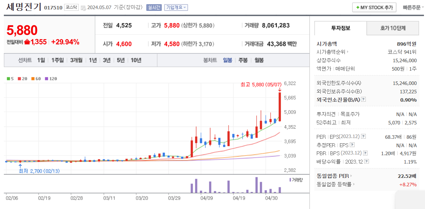Click the orange 60-day moving average legend
This screenshot has width=425, height=209.
click(36, 79)
